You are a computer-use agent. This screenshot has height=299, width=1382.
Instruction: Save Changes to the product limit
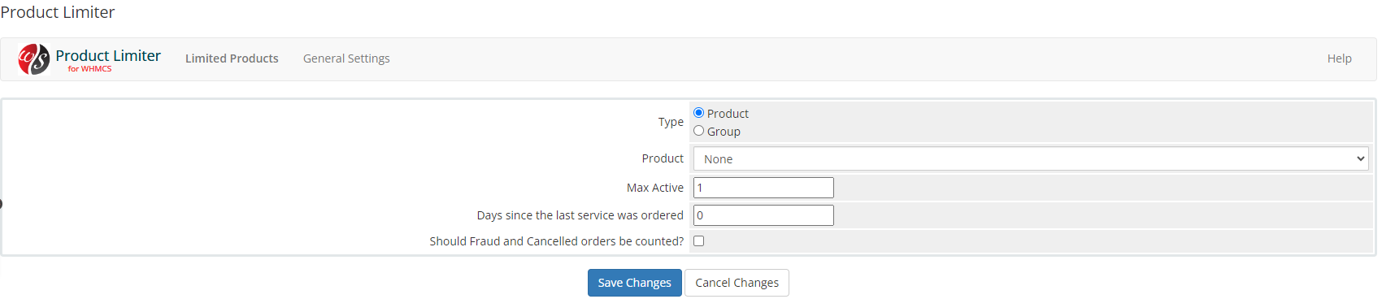click(635, 283)
